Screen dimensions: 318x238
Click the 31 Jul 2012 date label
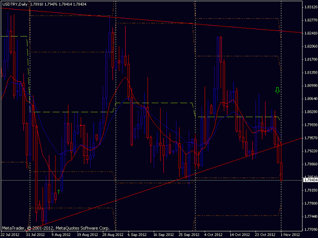tap(35, 234)
